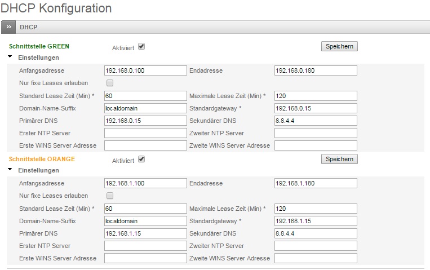Focus the ORANGE Maximale Lease Zeit field
The height and width of the screenshot is (270, 430).
point(316,209)
